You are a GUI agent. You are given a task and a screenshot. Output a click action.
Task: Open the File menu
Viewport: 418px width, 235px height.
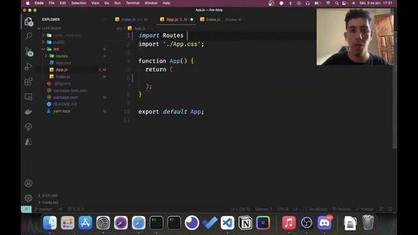click(52, 3)
